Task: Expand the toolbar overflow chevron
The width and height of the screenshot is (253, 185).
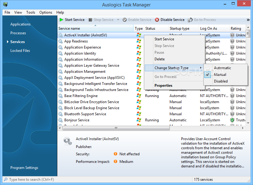Action: (248, 20)
